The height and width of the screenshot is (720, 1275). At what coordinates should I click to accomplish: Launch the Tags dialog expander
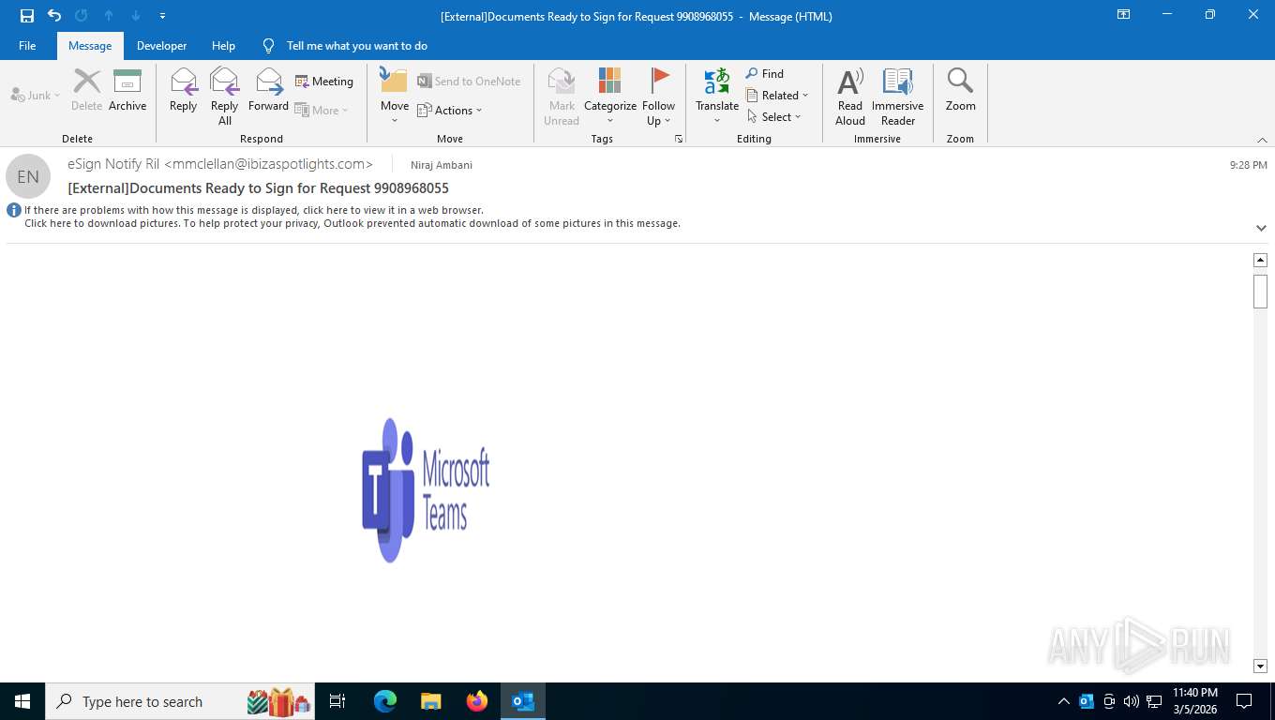point(679,139)
